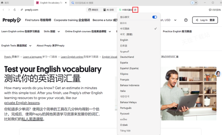This screenshot has height=135, width=222.
Task: Select Русский language option
Action: [139, 114]
